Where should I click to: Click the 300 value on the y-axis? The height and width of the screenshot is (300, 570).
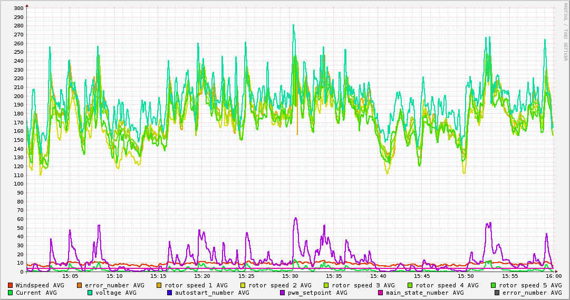[x=20, y=8]
